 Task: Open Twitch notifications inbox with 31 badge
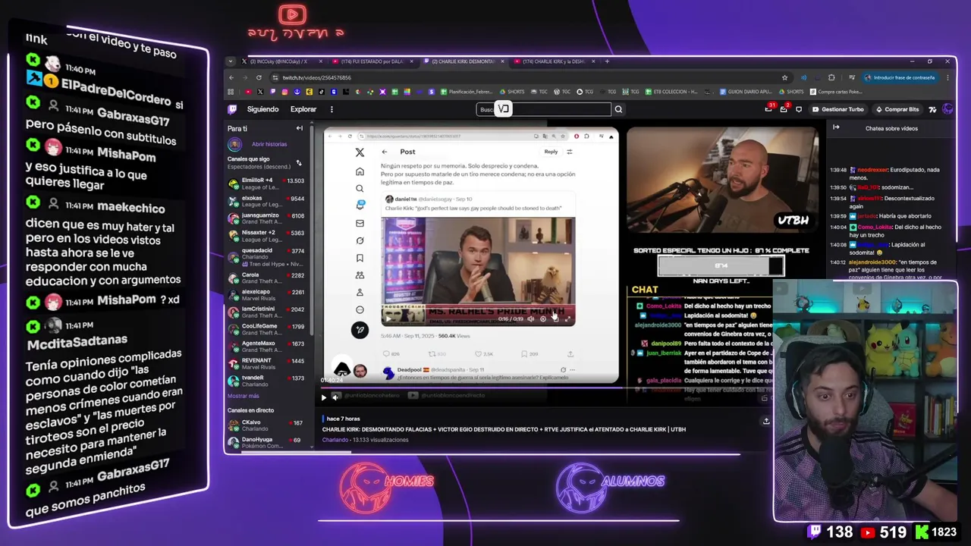point(769,109)
